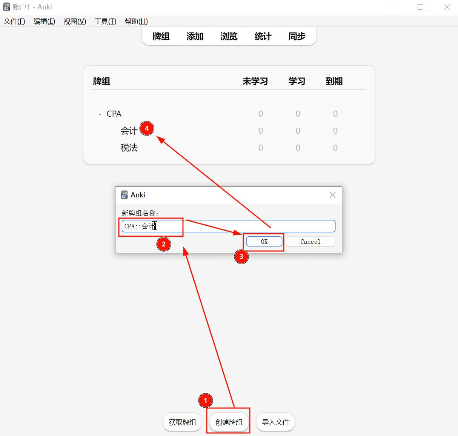The width and height of the screenshot is (458, 436).
Task: Open the 会计 sub-deck
Action: coord(129,131)
